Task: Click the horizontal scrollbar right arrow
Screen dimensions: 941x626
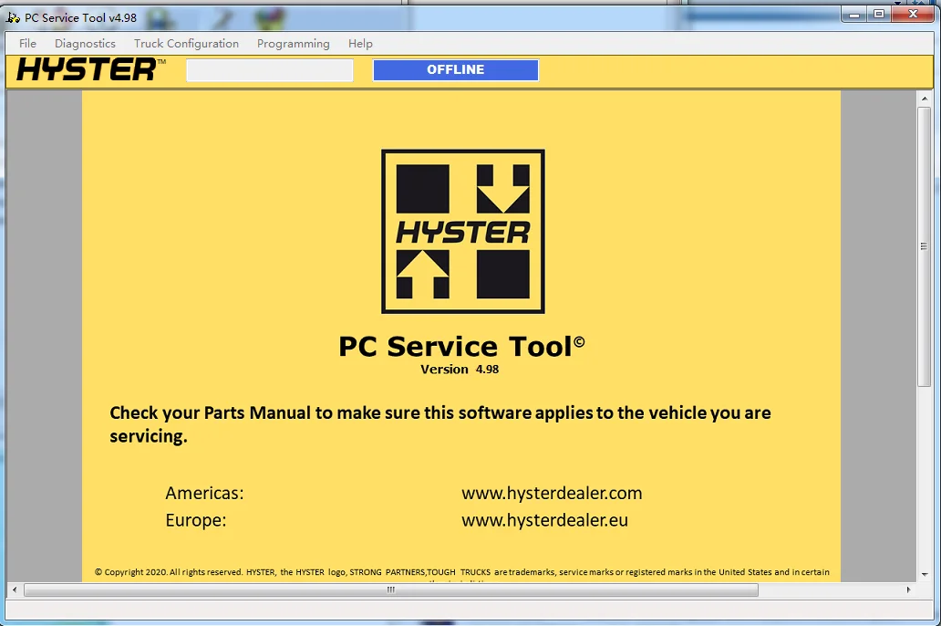Action: coord(908,589)
